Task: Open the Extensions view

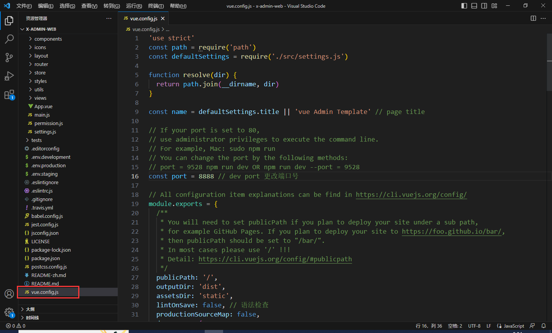Action: pos(9,94)
